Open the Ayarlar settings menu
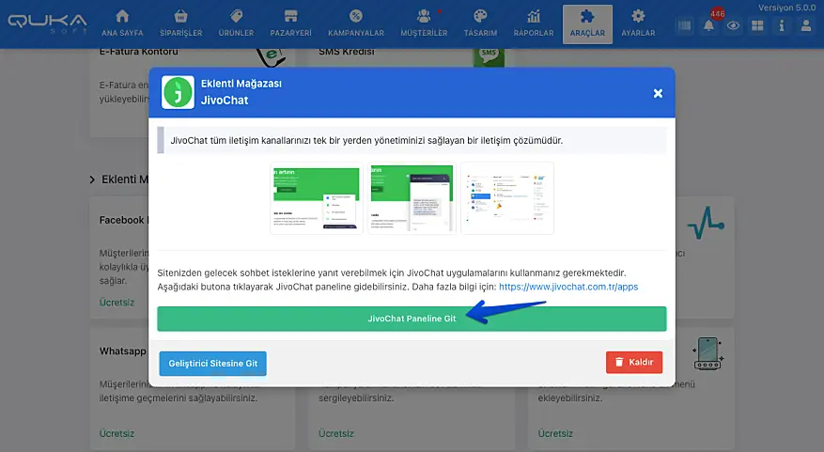This screenshot has width=824, height=452. (638, 23)
